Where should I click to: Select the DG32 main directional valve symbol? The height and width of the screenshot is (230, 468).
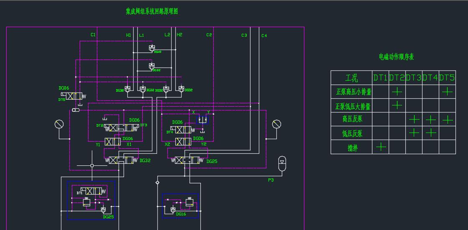tap(121, 160)
